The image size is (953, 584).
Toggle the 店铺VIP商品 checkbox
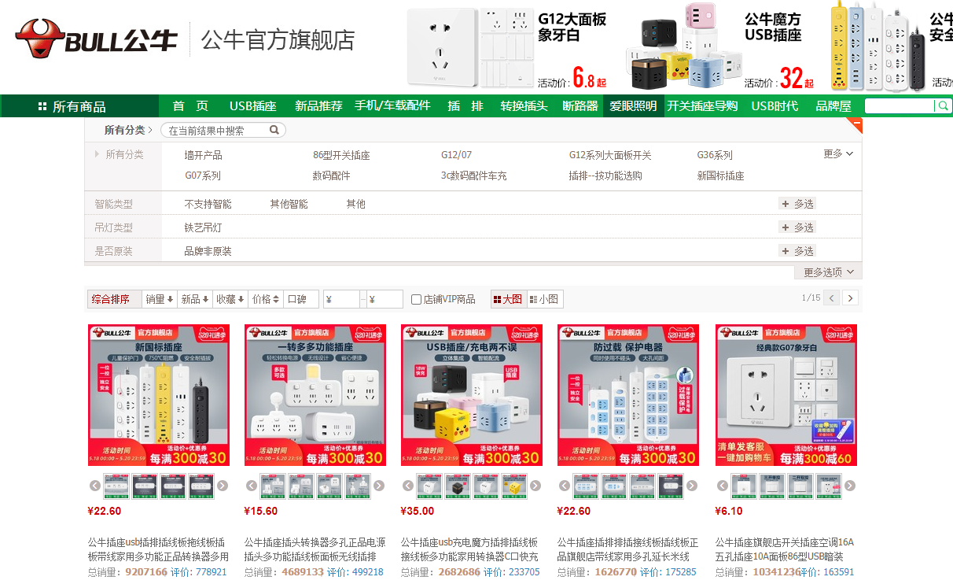pyautogui.click(x=417, y=300)
